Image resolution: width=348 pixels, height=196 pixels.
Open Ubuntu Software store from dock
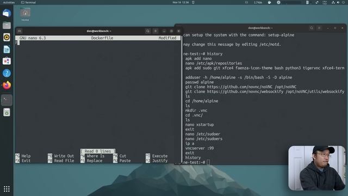point(7,61)
